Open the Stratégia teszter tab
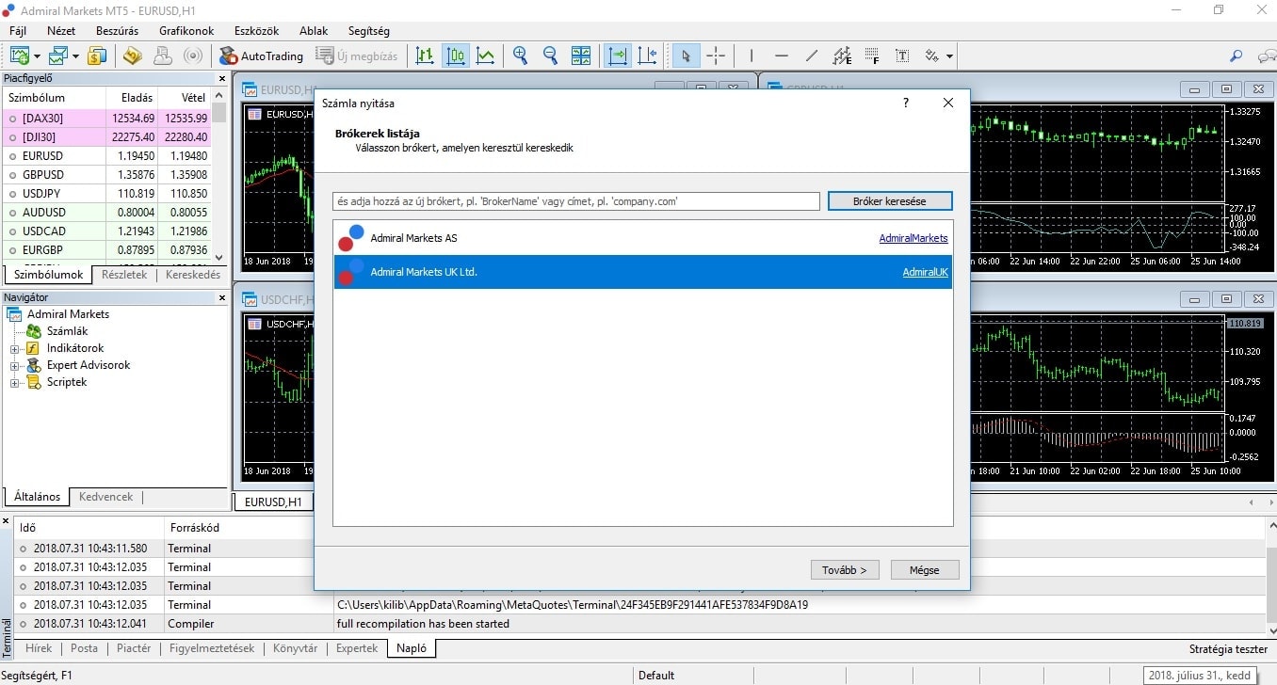 coord(1228,649)
